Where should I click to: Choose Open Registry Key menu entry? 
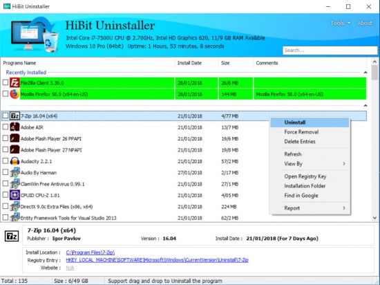coord(310,176)
